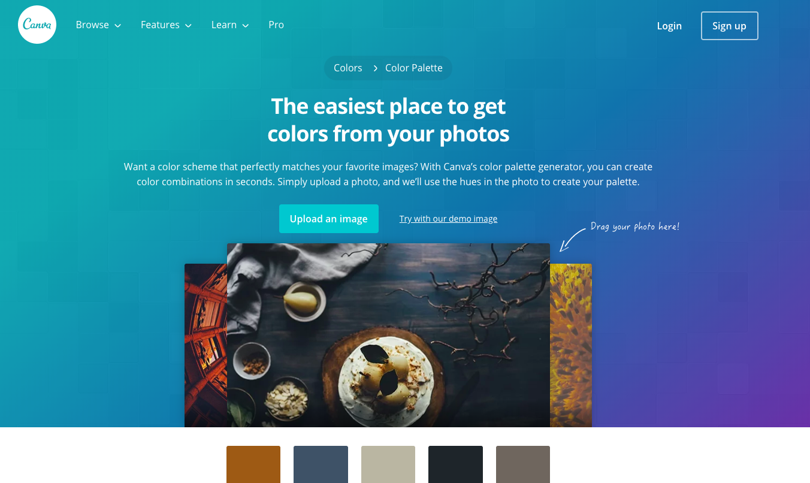The image size is (810, 483).
Task: Click Try with our demo image
Action: [x=449, y=219]
